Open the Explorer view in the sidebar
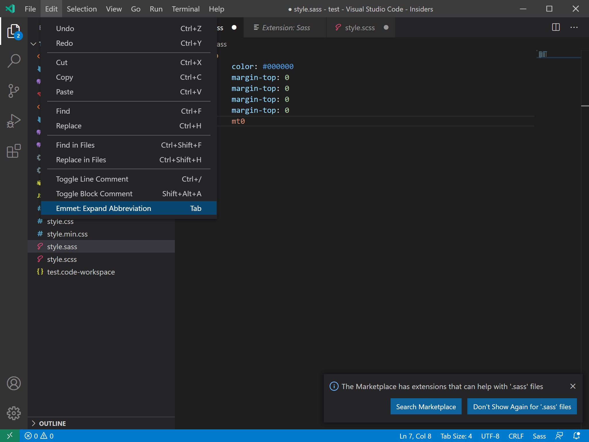 coord(14,31)
